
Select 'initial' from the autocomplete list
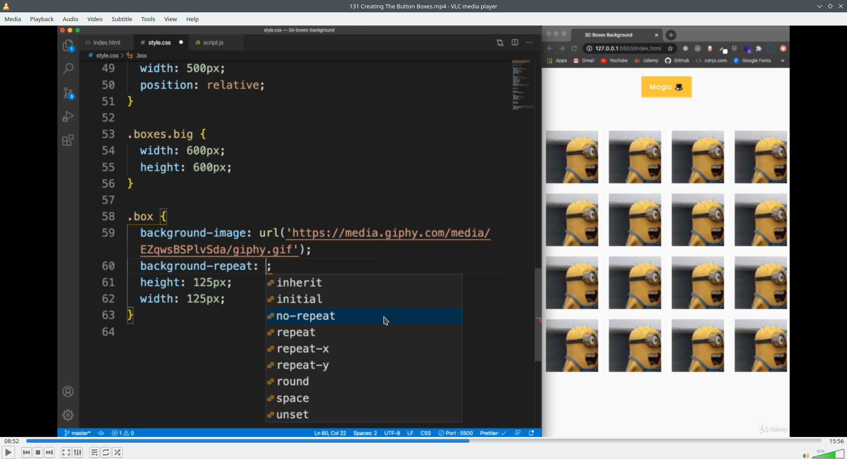click(364, 299)
